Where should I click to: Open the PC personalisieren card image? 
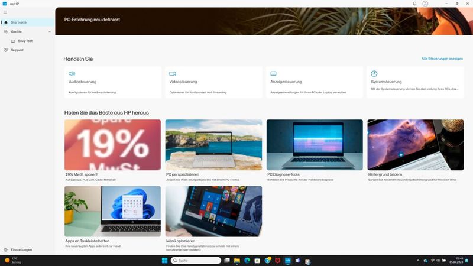(x=213, y=145)
